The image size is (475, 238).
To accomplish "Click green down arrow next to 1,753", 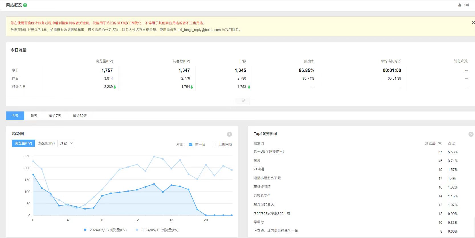I will tap(249, 87).
